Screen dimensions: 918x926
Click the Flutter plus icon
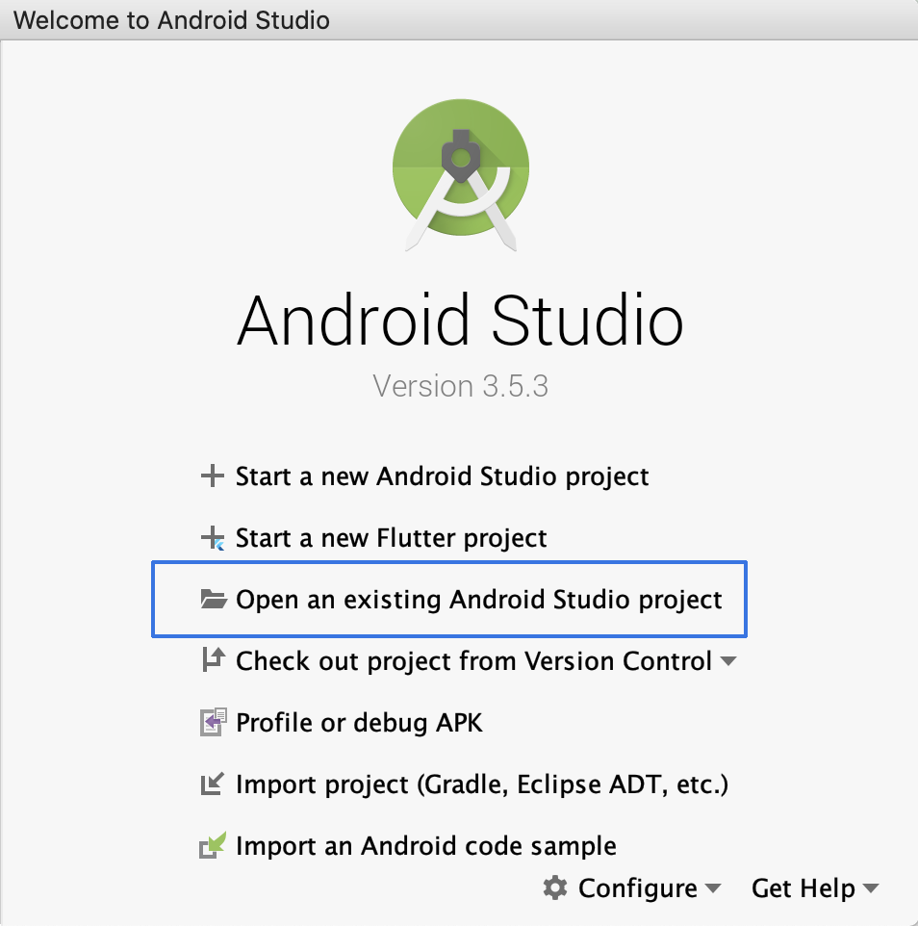212,538
